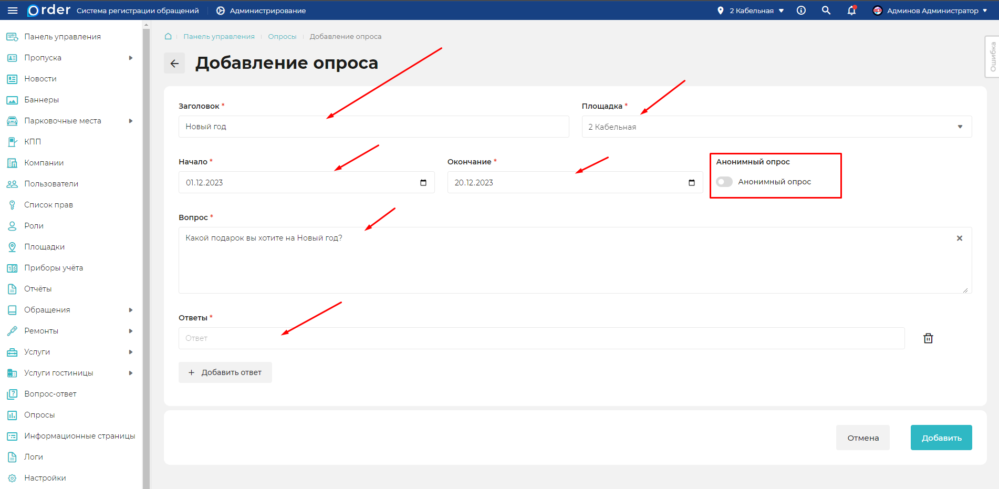This screenshot has height=489, width=999.
Task: Go to the home icon in the breadcrumbs
Action: coord(168,36)
